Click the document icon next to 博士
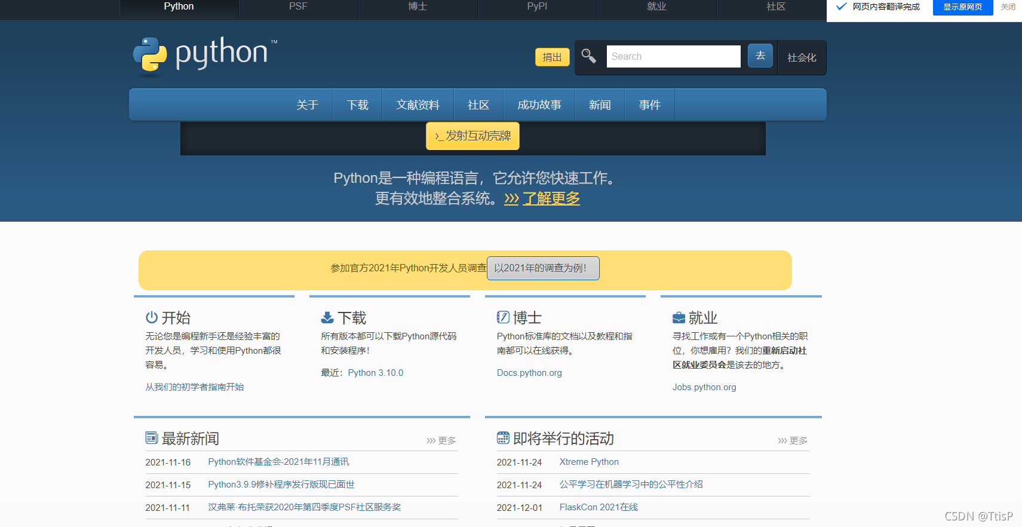Screen dimensions: 1022x527 click(x=503, y=317)
